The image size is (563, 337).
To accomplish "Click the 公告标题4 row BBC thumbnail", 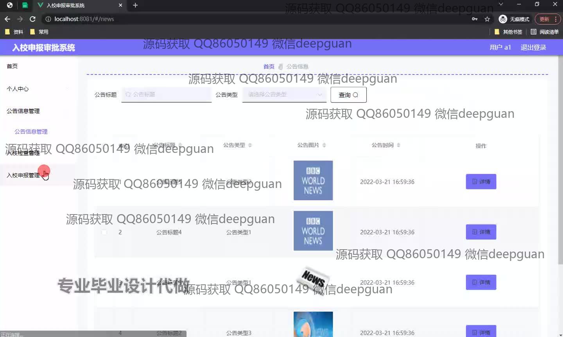I will click(313, 231).
